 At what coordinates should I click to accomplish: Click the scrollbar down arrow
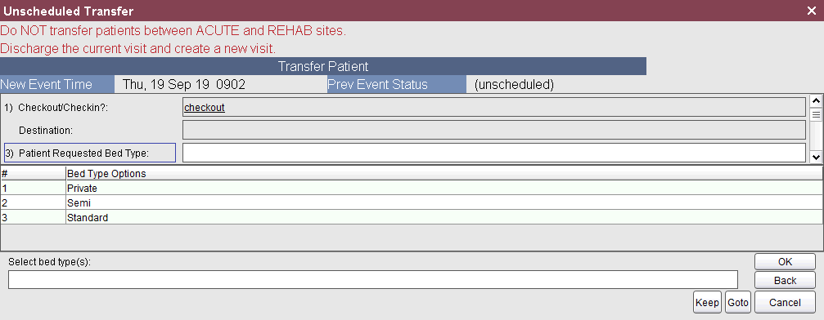(x=816, y=157)
